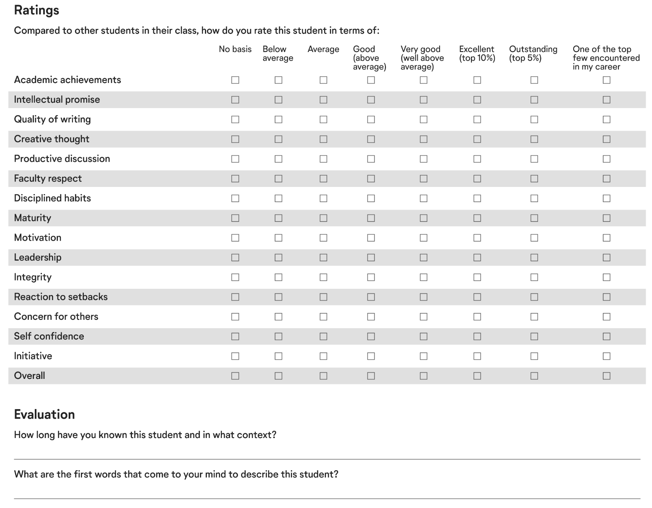Rate Overall as 'One of the top few encountered'
652x508 pixels.
pos(606,375)
